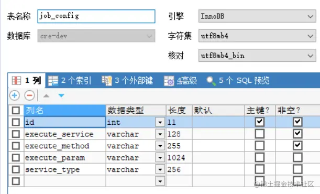The width and height of the screenshot is (320, 194).
Task: Open the 字符集 utf8mb4 dropdown
Action: (x=257, y=36)
